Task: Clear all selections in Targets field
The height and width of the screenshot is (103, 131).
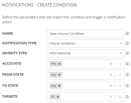Action: click(x=111, y=97)
